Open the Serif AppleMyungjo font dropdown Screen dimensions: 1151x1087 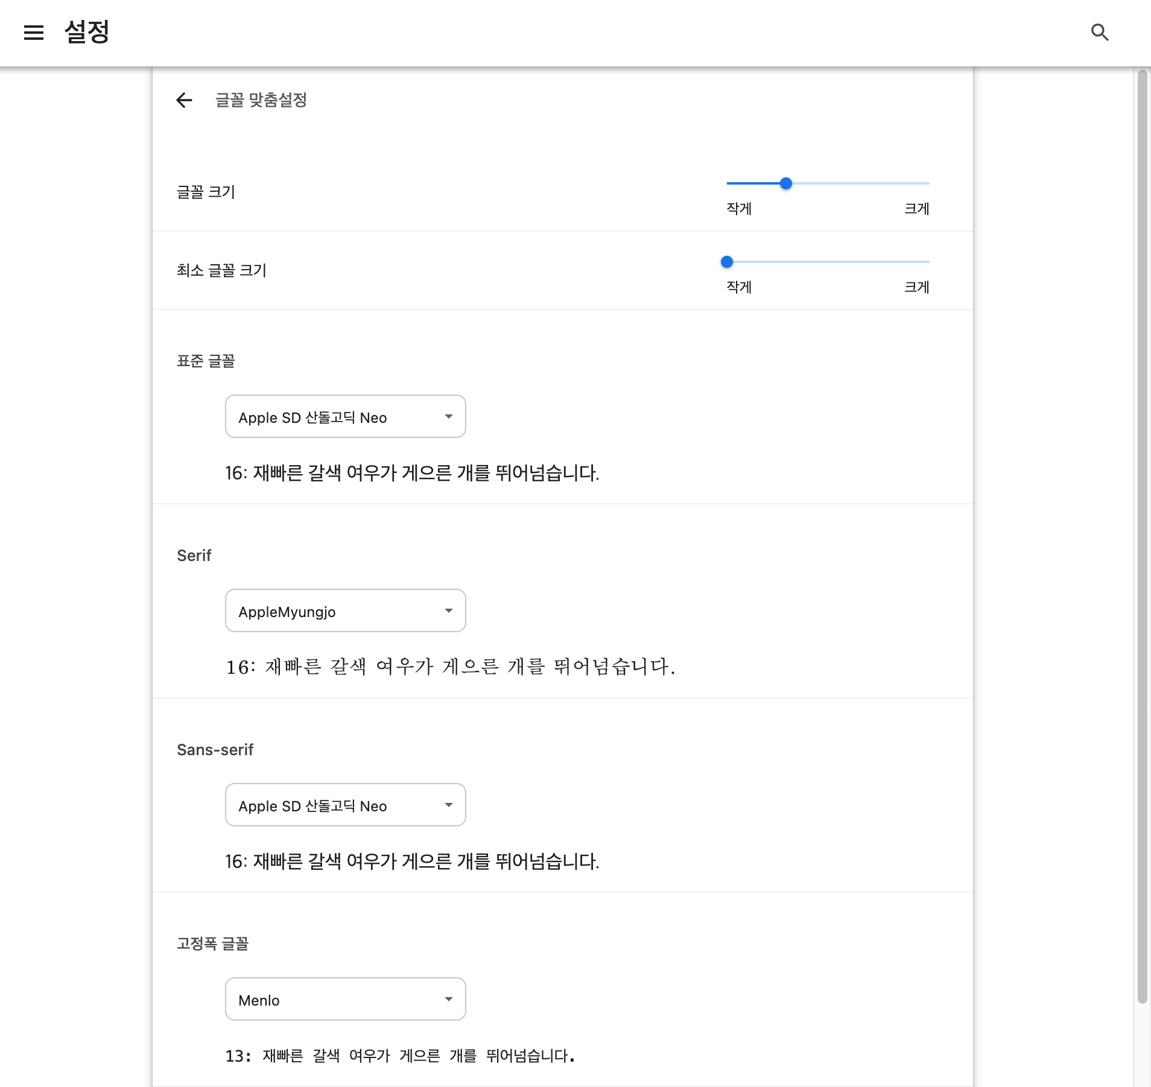(346, 611)
